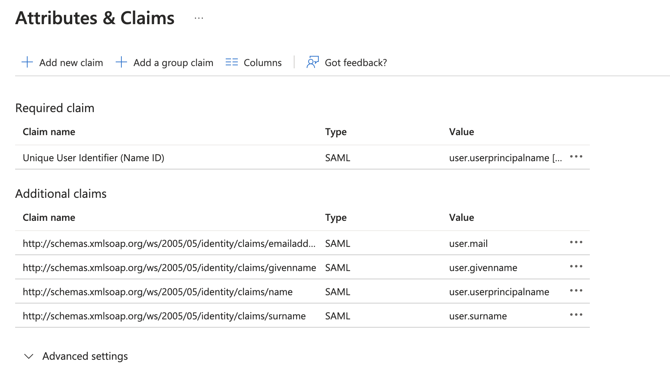
Task: Click Add a group claim
Action: click(x=172, y=62)
